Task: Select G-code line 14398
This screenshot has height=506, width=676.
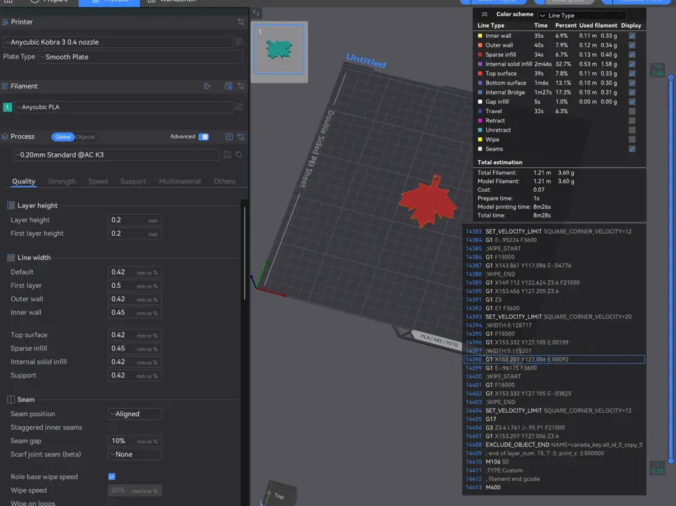Action: point(554,359)
